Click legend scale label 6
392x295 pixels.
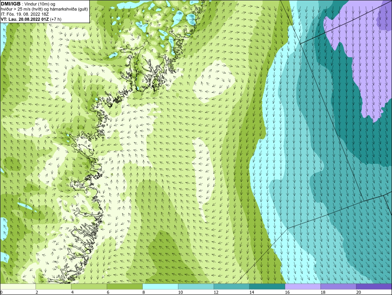pyautogui.click(x=108, y=292)
